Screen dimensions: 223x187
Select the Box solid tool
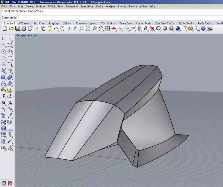pyautogui.click(x=3, y=77)
